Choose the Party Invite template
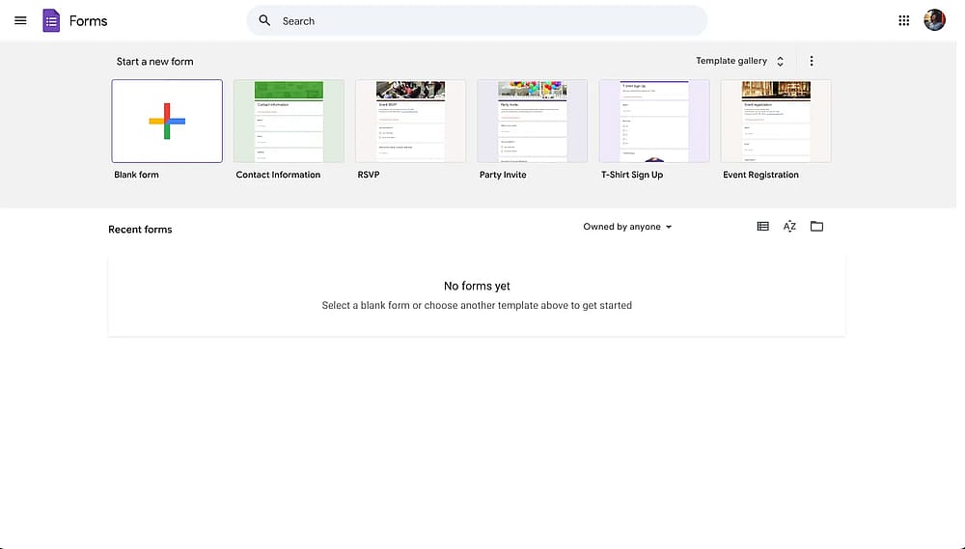The width and height of the screenshot is (965, 549). coord(533,122)
